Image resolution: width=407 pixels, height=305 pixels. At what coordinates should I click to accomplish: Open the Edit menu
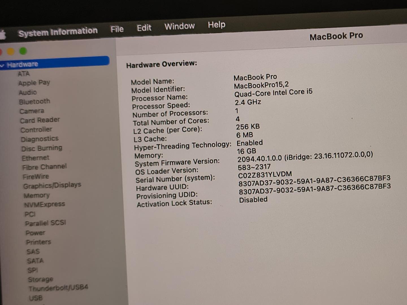click(x=144, y=28)
